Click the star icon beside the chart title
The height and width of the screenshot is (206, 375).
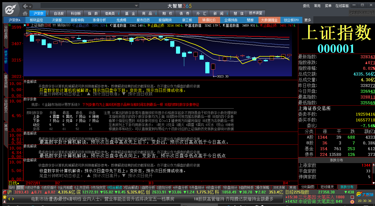tap(25, 25)
